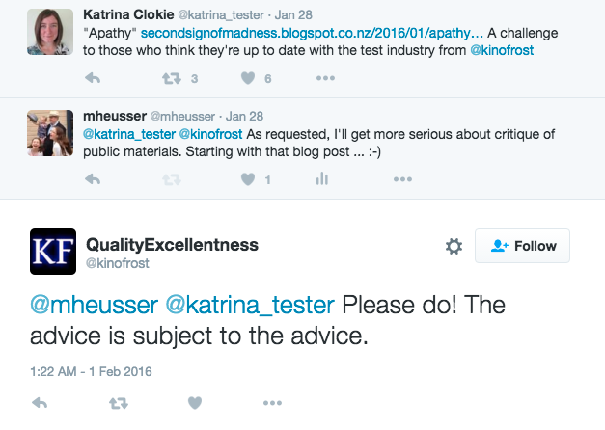This screenshot has height=430, width=605.
Task: View tweet activity bar chart icon
Action: pyautogui.click(x=322, y=179)
